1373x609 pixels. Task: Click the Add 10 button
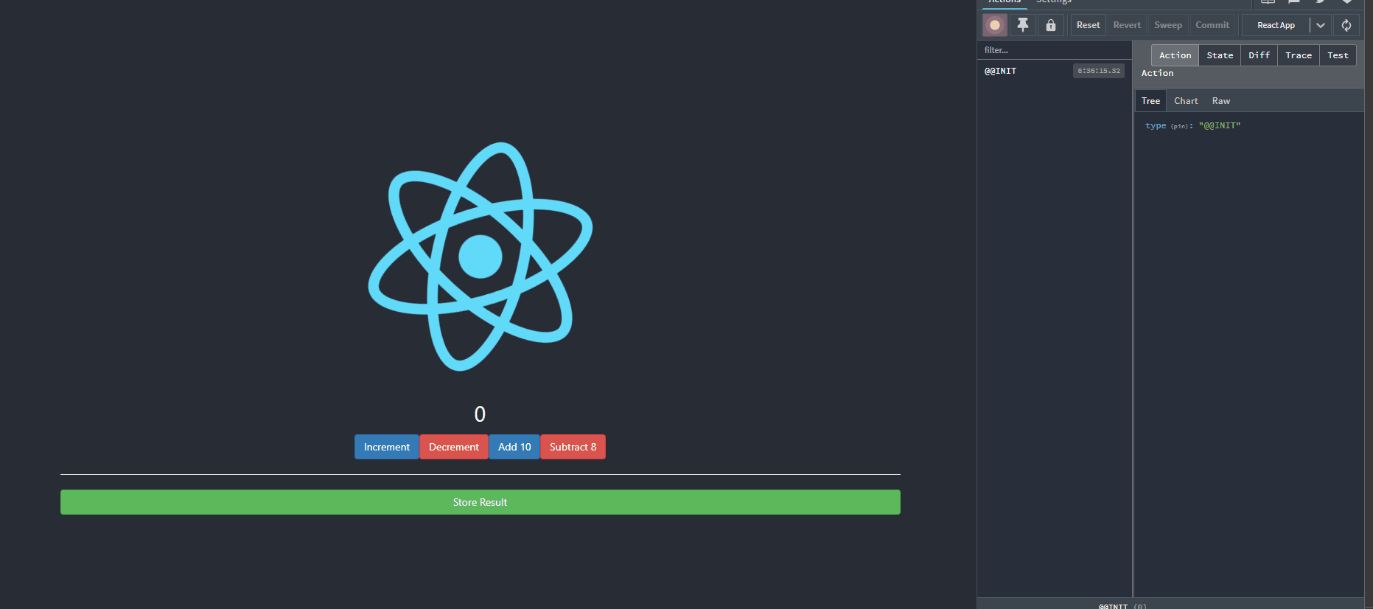[x=514, y=447]
